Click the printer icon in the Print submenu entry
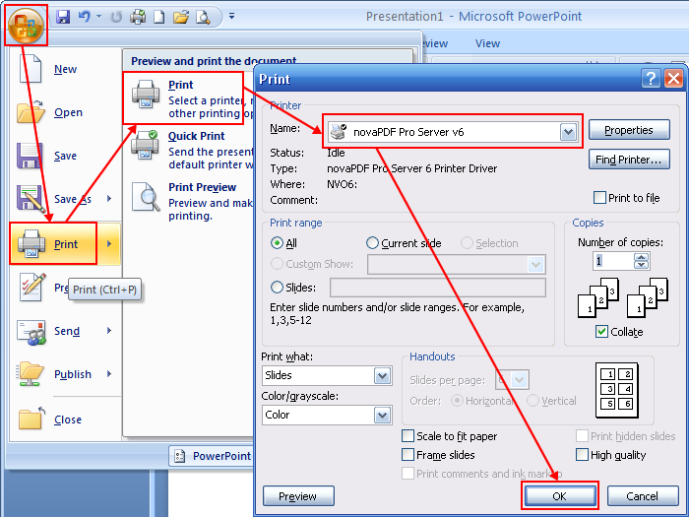This screenshot has height=517, width=689. click(x=146, y=95)
